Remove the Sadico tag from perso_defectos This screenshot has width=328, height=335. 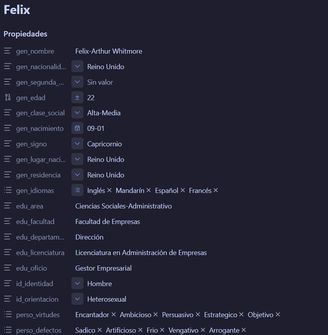pyautogui.click(x=100, y=330)
